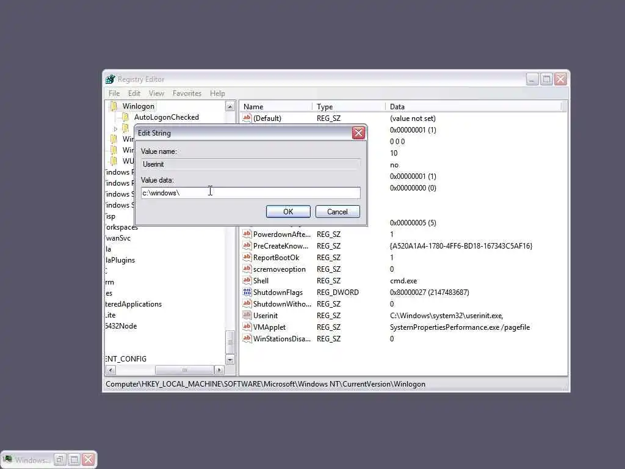Screen dimensions: 625x469
Task: Expand the collapsed key under AutoLogonChecked
Action: tap(115, 129)
